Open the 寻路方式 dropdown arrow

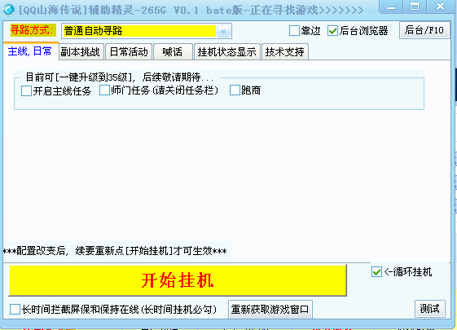tap(223, 31)
